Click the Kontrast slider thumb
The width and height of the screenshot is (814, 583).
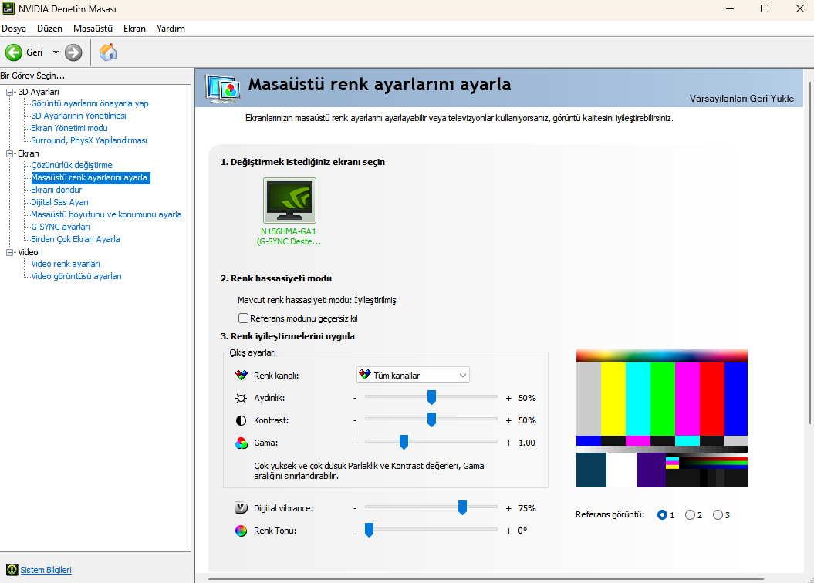431,420
